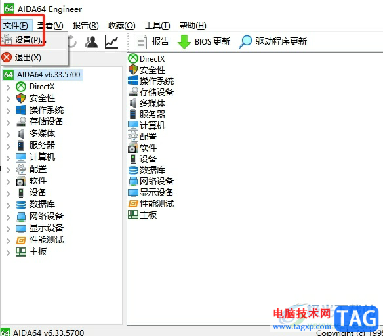Open 安全性 in the right pane
383x336 pixels.
pos(146,70)
